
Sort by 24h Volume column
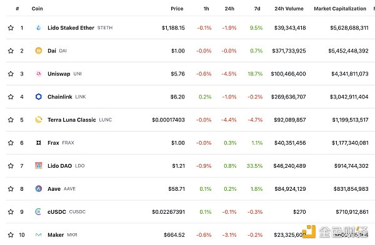289,9
